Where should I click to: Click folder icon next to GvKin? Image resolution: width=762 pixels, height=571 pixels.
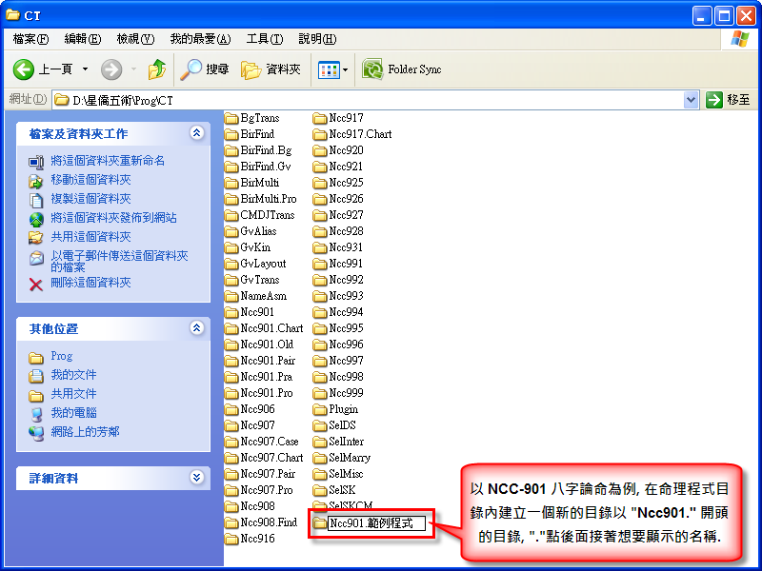[231, 247]
